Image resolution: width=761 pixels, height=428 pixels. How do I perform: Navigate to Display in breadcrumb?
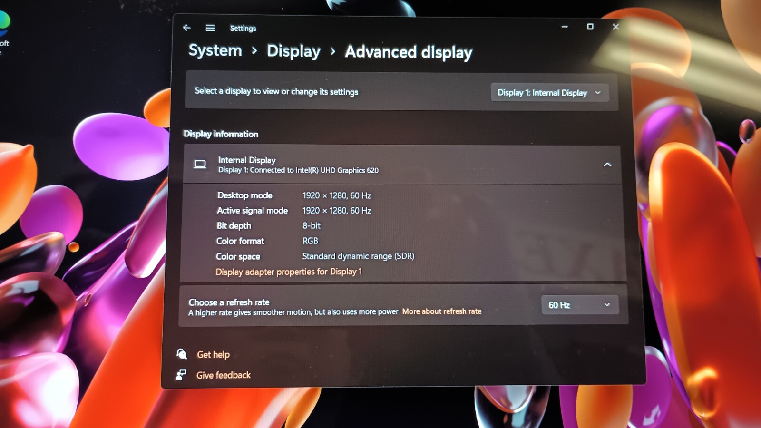click(x=293, y=51)
